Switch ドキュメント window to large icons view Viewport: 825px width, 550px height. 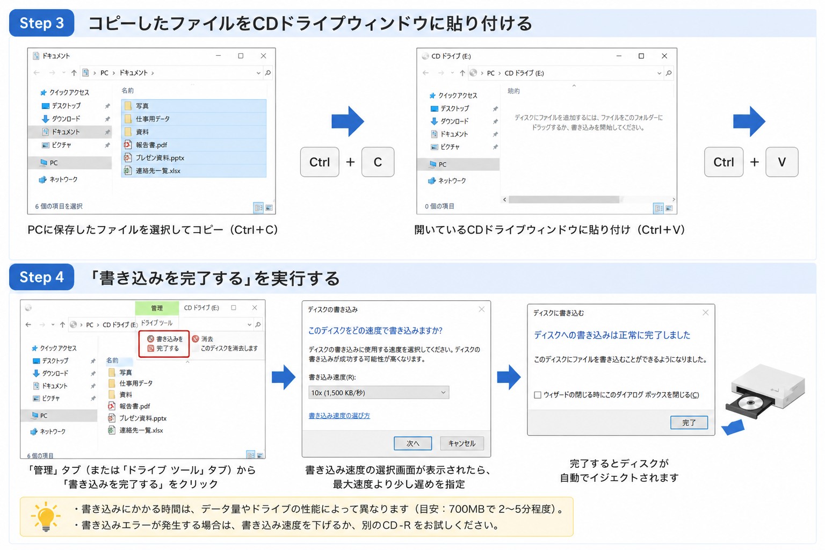269,207
